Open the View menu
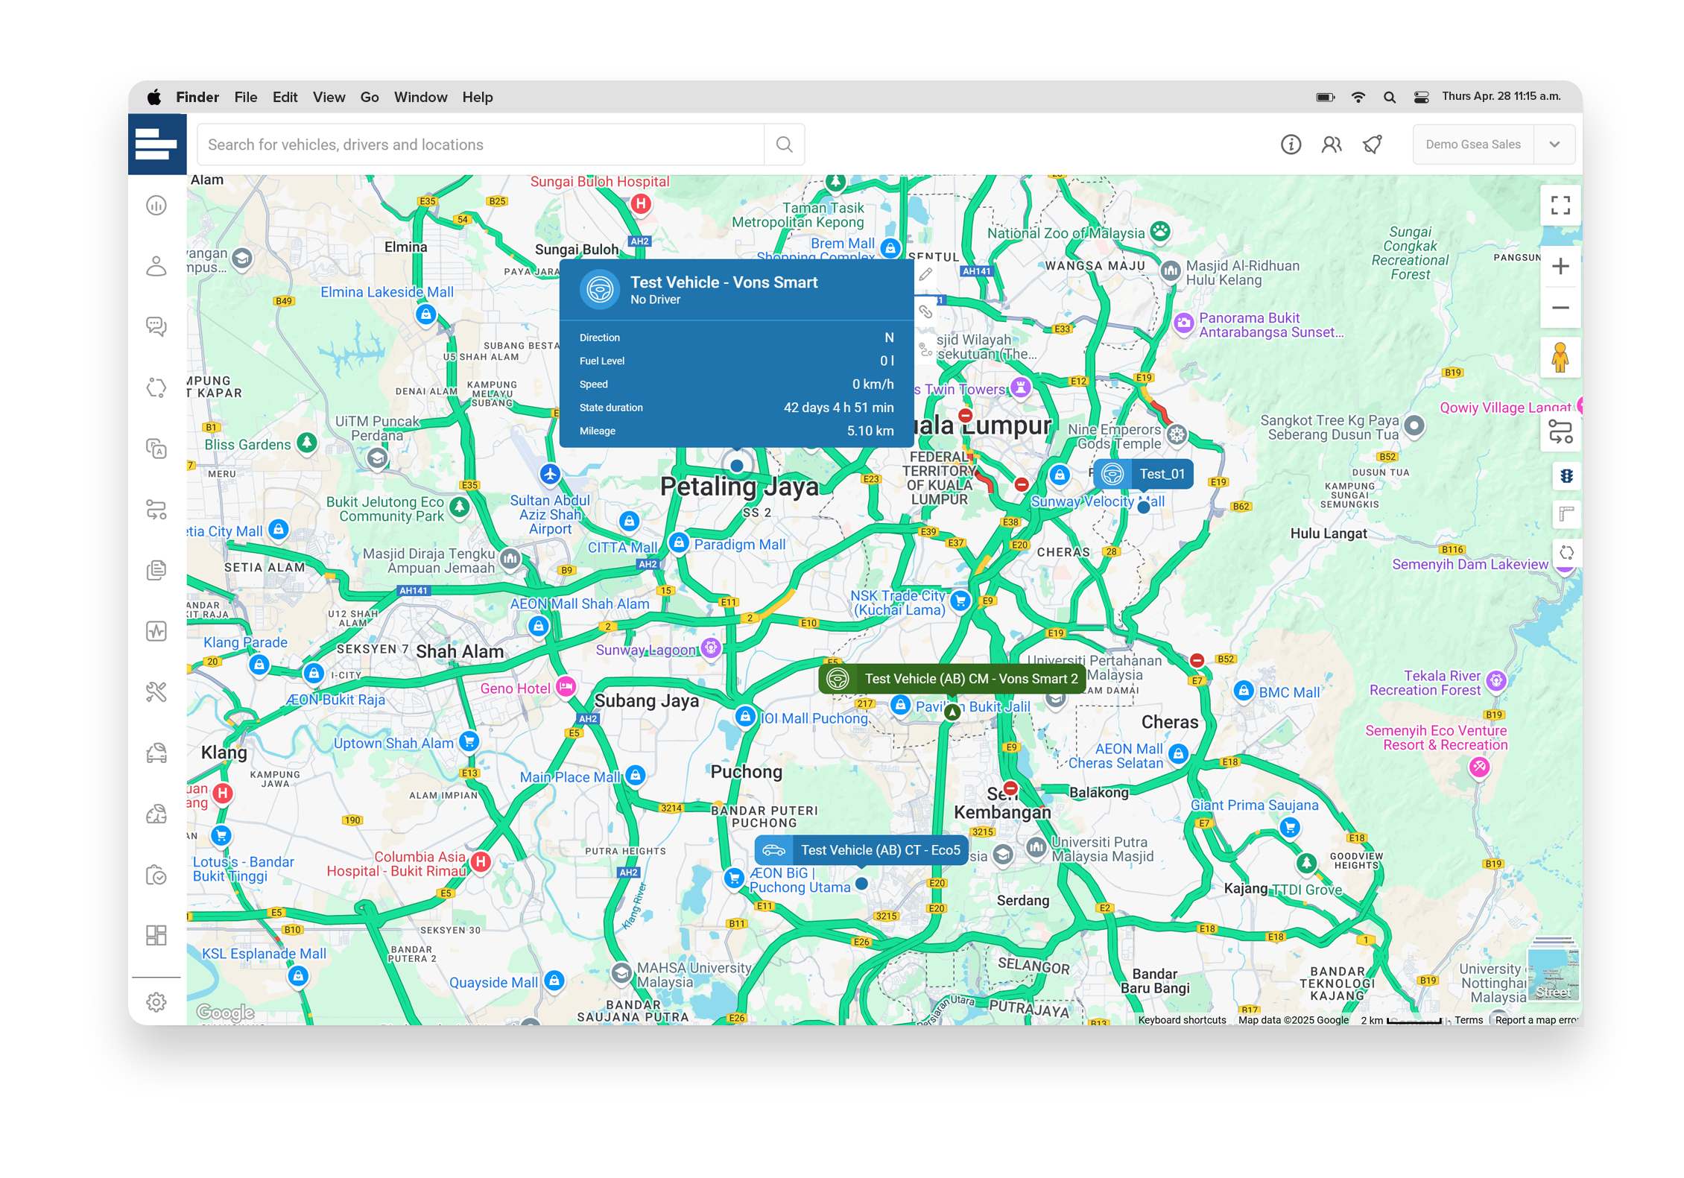 [x=329, y=97]
